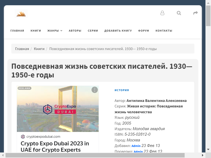Viewport: 211px width, 158px height.
Task: Click the horizontal scrollbar thumb
Action: 95,155
